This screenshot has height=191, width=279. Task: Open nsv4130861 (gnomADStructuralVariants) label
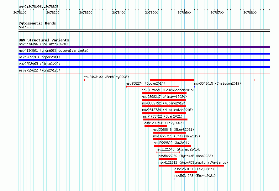pyautogui.click(x=54, y=50)
